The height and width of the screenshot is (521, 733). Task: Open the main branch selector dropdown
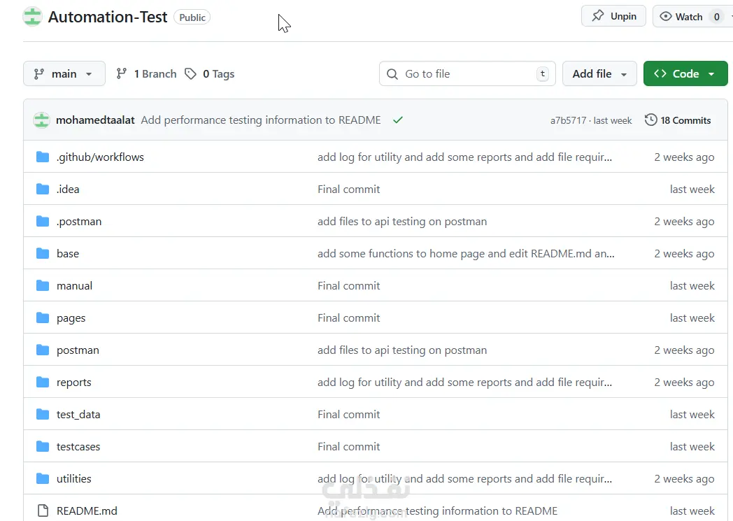[x=64, y=74]
